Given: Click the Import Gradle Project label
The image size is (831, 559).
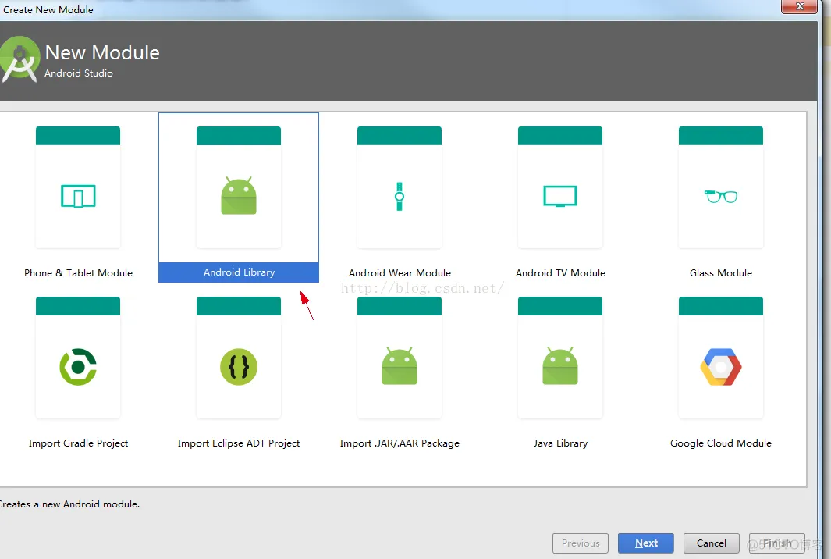Looking at the screenshot, I should [x=79, y=443].
